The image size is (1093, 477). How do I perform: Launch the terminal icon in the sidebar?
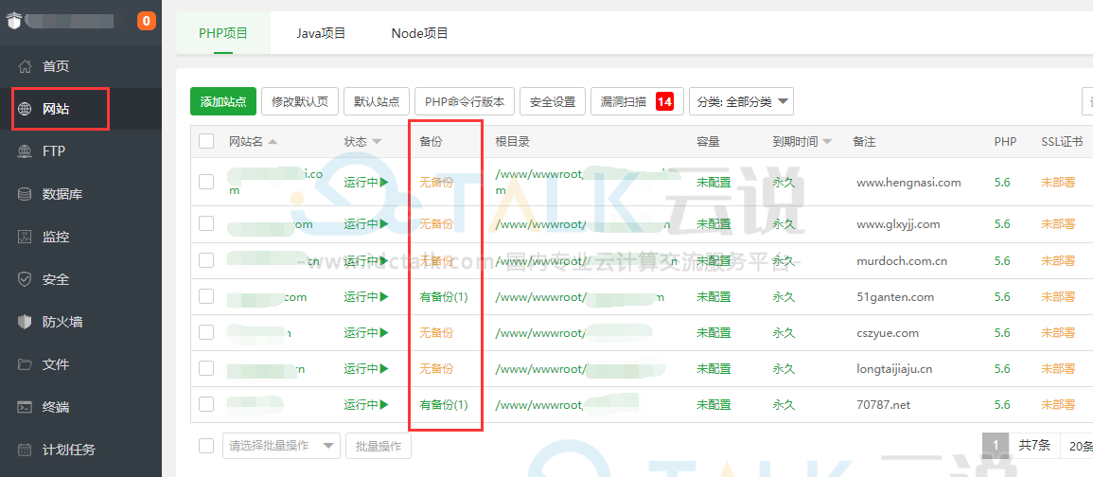point(26,407)
